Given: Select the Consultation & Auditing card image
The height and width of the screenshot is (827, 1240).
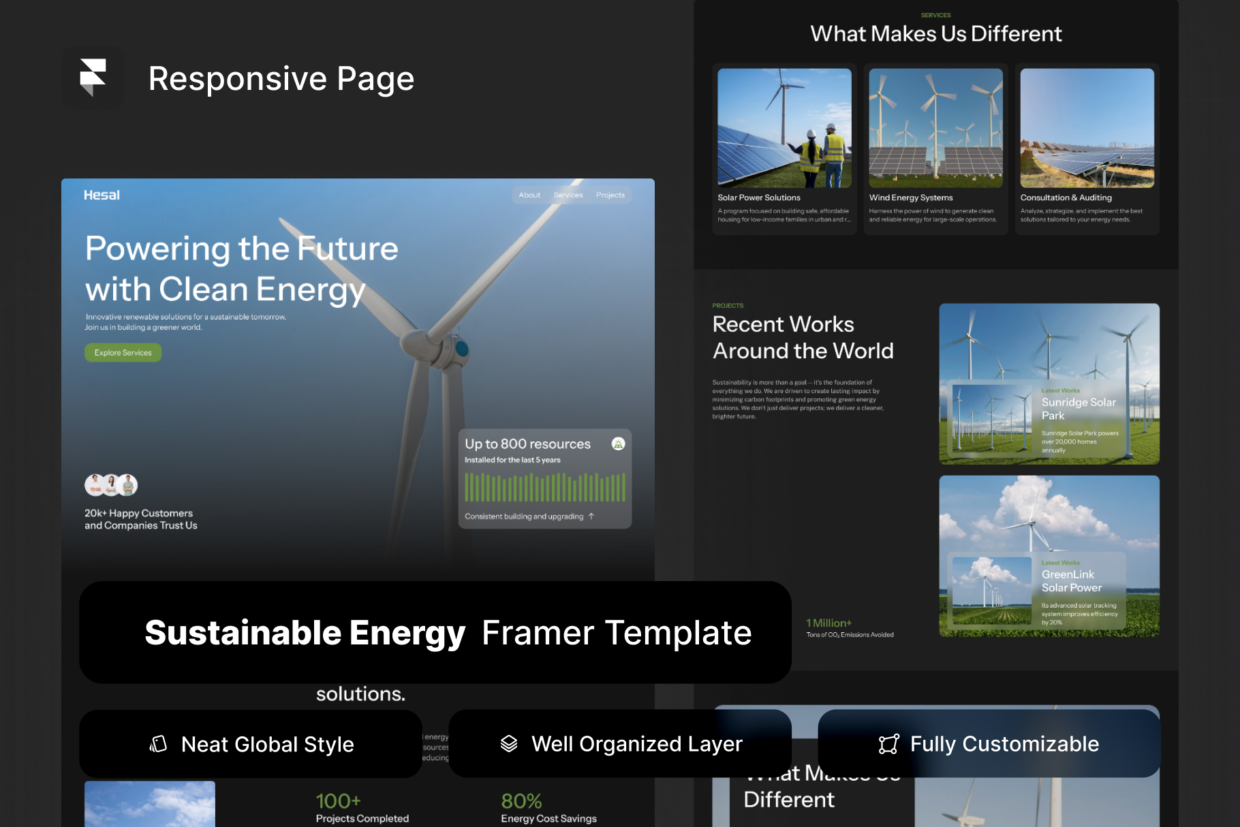Looking at the screenshot, I should pyautogui.click(x=1087, y=128).
